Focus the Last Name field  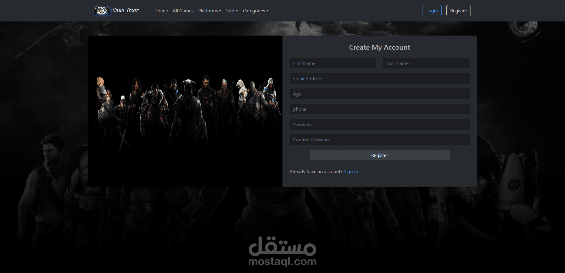tap(426, 63)
